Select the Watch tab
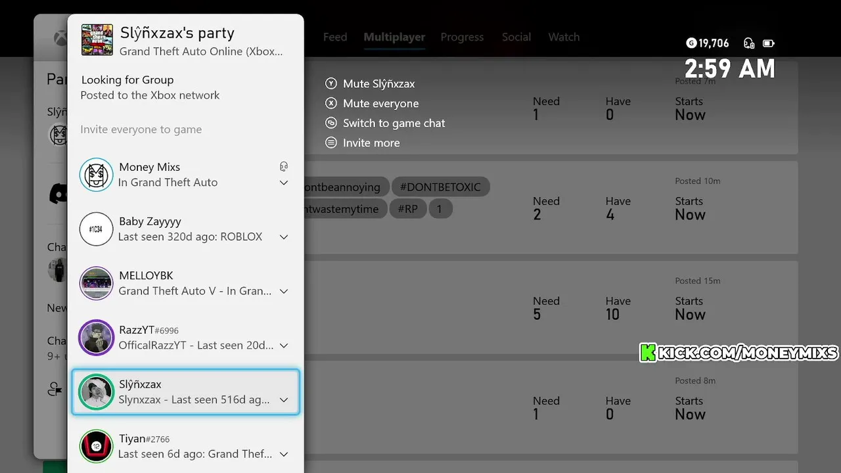The image size is (841, 473). coord(564,37)
